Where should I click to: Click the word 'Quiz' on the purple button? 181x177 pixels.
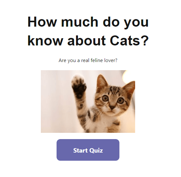pos(96,151)
